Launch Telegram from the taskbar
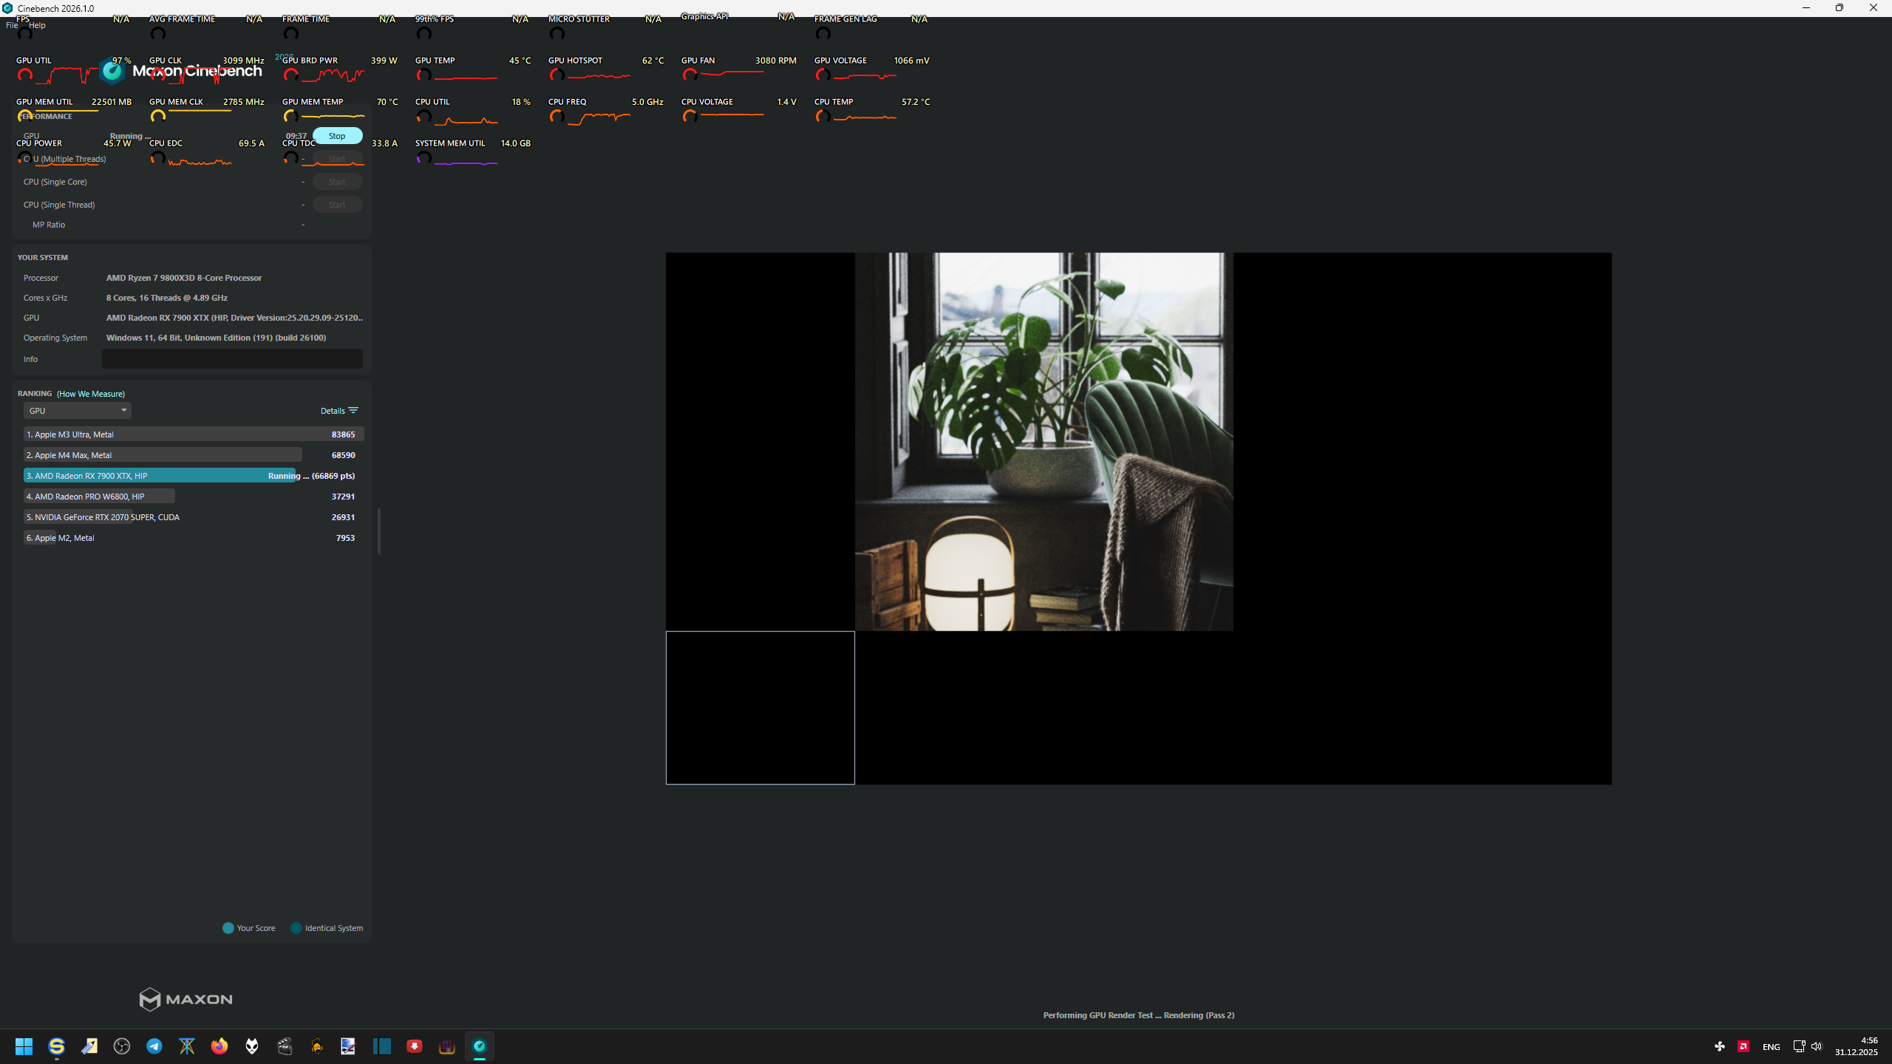The width and height of the screenshot is (1892, 1064). tap(154, 1046)
